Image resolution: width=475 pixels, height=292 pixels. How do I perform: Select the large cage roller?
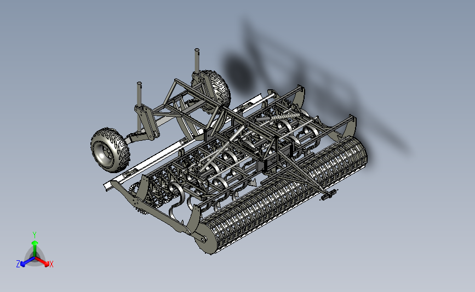(x=281, y=195)
